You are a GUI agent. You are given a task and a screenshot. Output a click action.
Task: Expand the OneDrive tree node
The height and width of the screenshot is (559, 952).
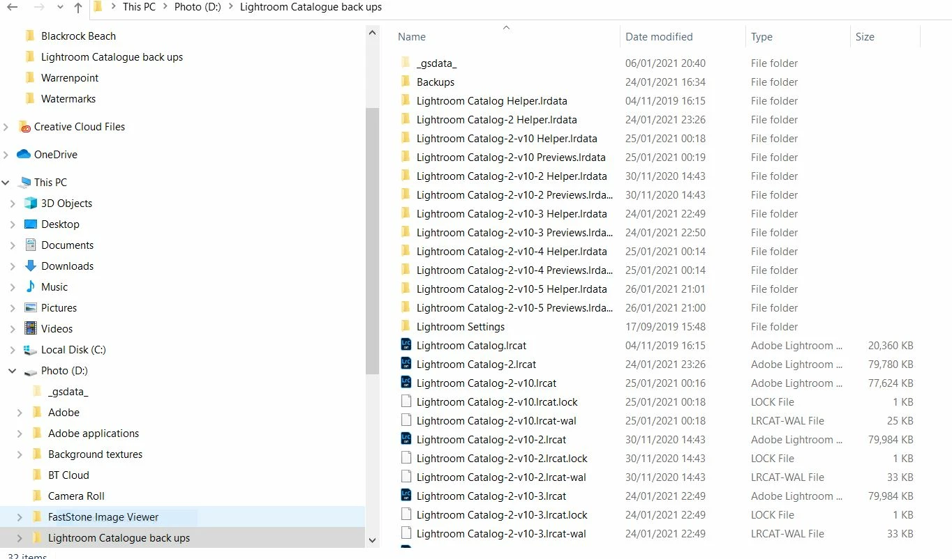(6, 155)
